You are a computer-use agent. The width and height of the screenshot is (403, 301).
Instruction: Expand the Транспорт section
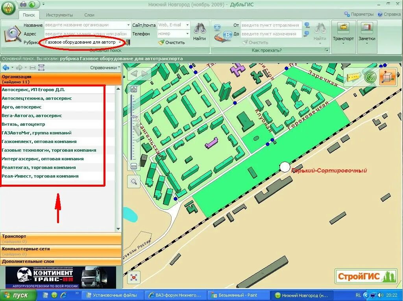click(x=61, y=239)
